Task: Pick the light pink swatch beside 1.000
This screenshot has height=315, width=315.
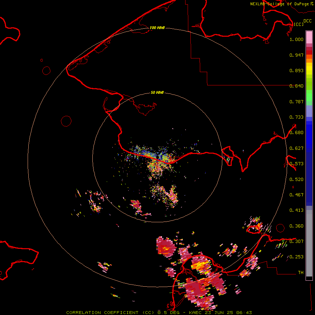Action: (309, 37)
